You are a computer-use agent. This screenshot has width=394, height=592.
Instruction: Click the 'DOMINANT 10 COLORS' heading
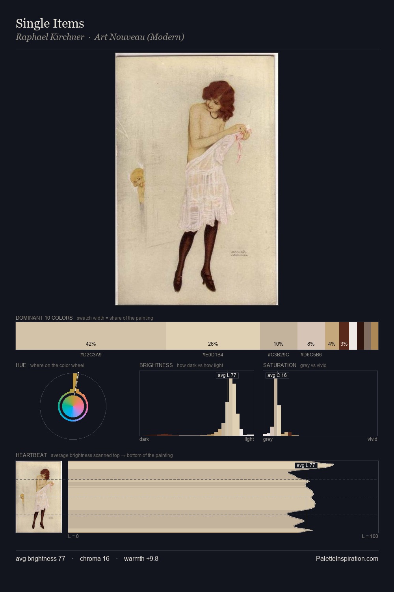pyautogui.click(x=44, y=318)
